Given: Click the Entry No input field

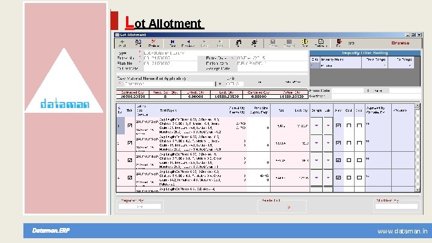Looking at the screenshot, I should [170, 58].
